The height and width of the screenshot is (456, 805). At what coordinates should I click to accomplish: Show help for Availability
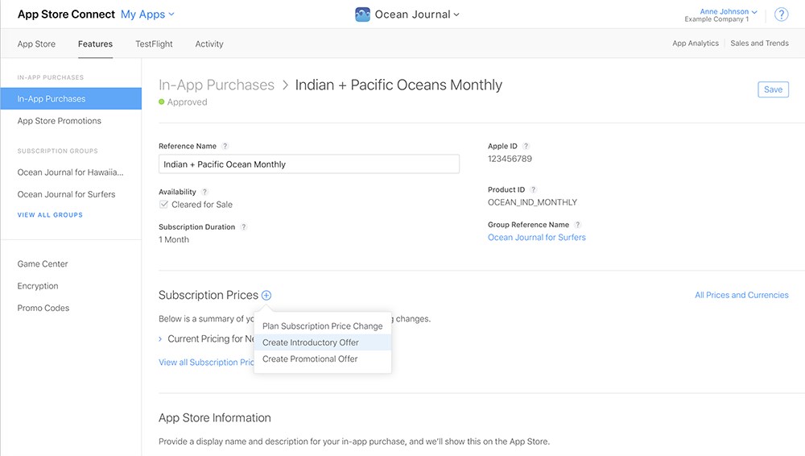[x=204, y=192]
